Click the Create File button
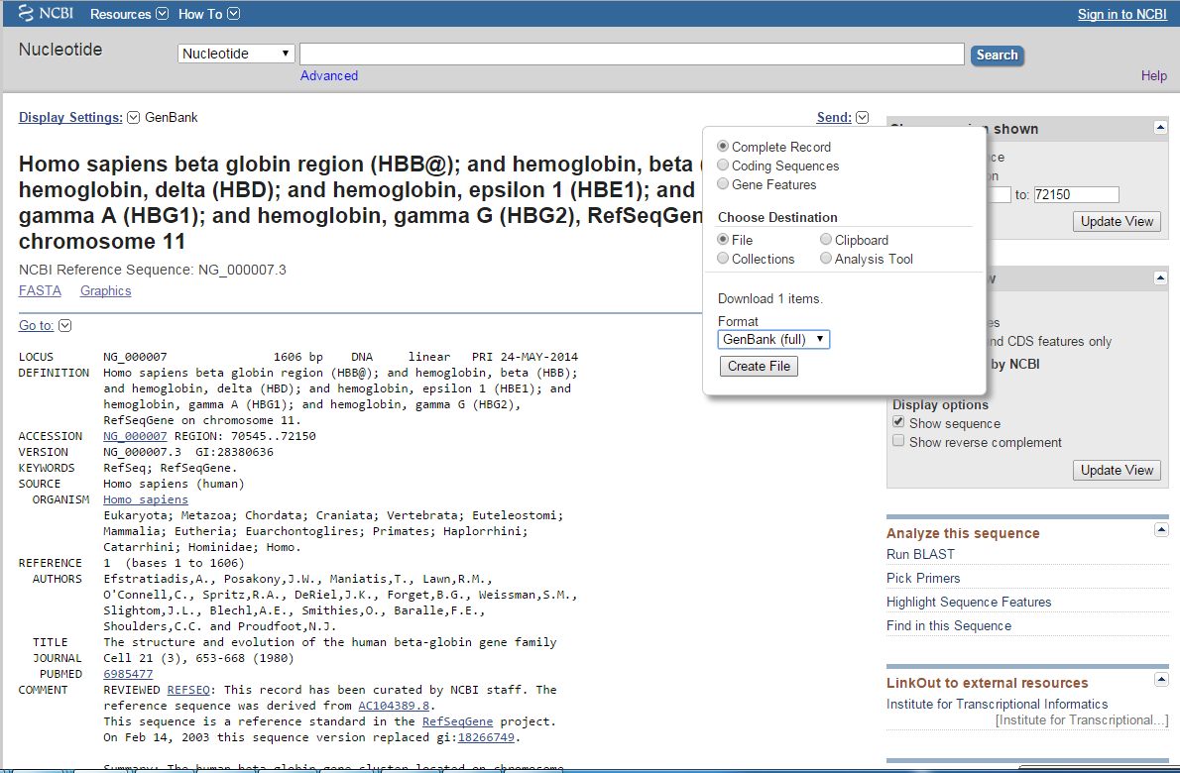Image resolution: width=1180 pixels, height=773 pixels. [x=759, y=367]
